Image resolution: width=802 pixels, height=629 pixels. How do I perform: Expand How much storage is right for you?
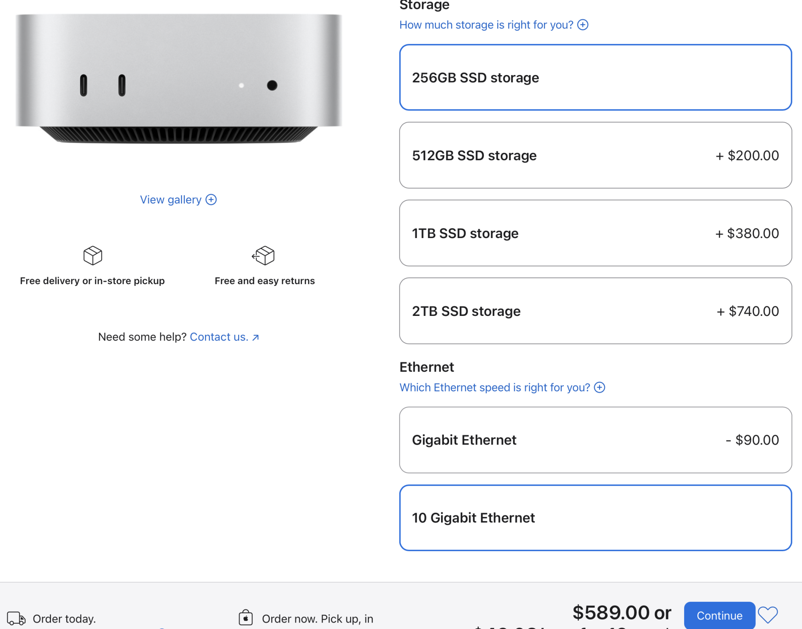[x=486, y=25]
